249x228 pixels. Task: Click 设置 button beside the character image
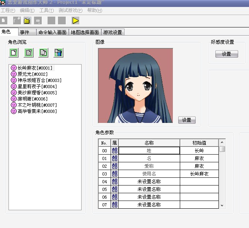point(187,120)
